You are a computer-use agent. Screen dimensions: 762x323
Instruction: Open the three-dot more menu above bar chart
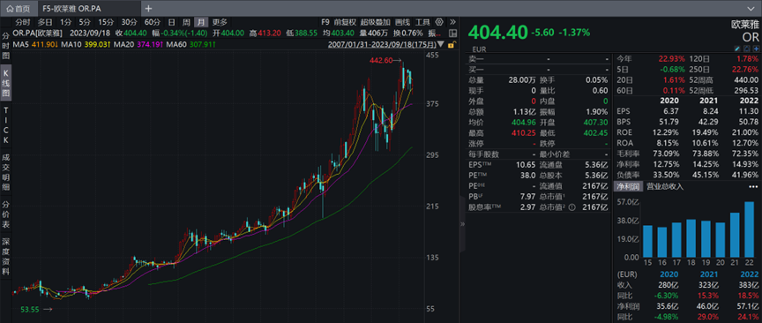tap(753, 186)
